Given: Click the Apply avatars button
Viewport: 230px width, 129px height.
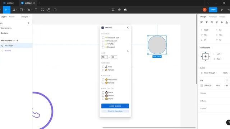Looking at the screenshot, I should [115, 106].
